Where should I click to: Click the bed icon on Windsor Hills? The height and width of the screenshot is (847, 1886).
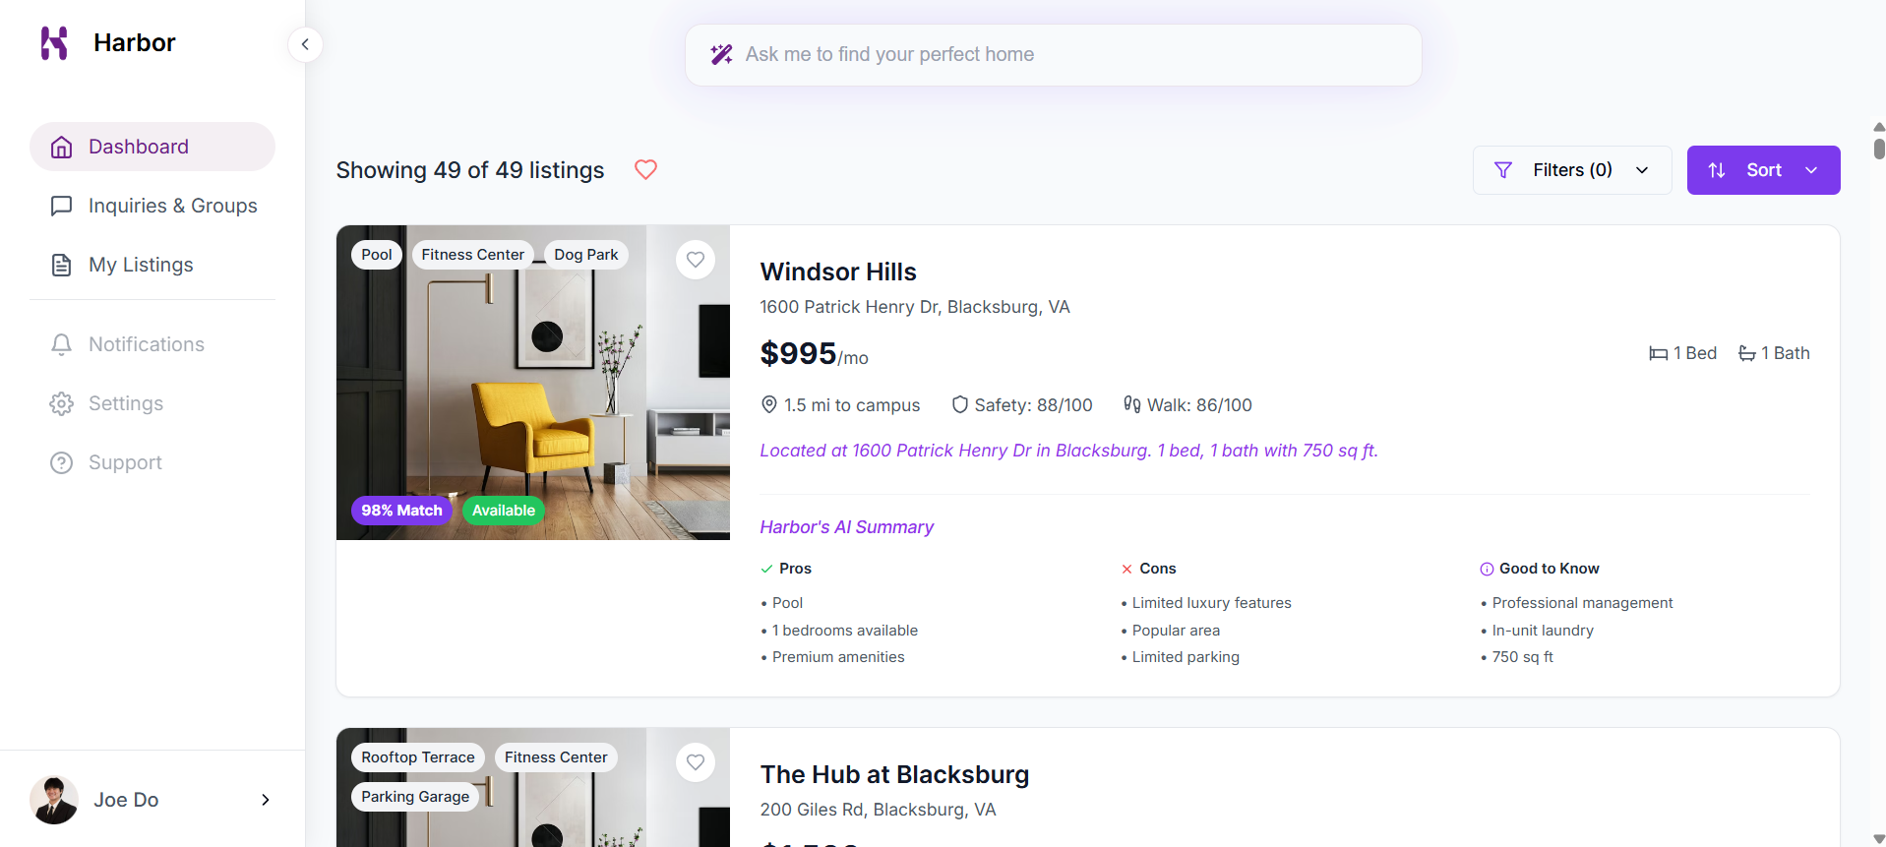[1658, 353]
